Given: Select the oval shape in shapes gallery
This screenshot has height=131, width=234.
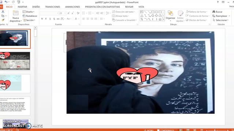Looking at the screenshot, I should (x=156, y=12).
